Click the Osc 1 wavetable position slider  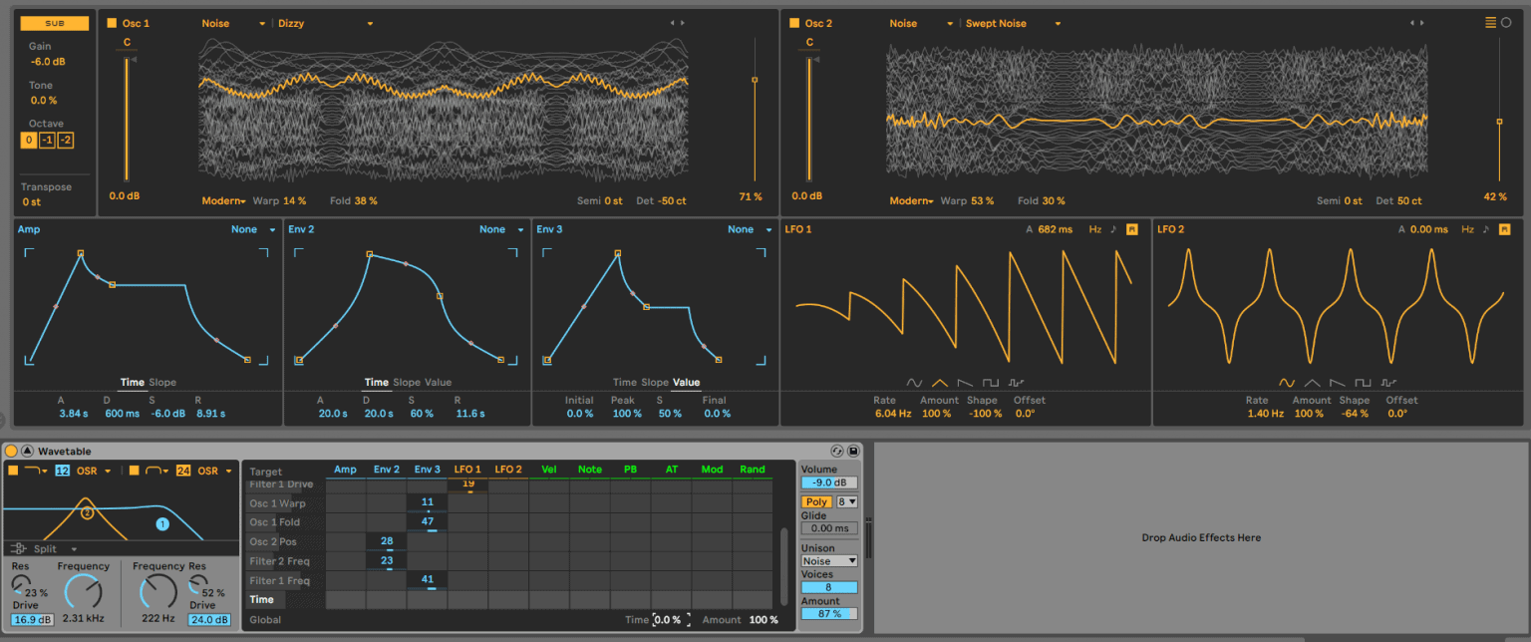click(x=754, y=78)
